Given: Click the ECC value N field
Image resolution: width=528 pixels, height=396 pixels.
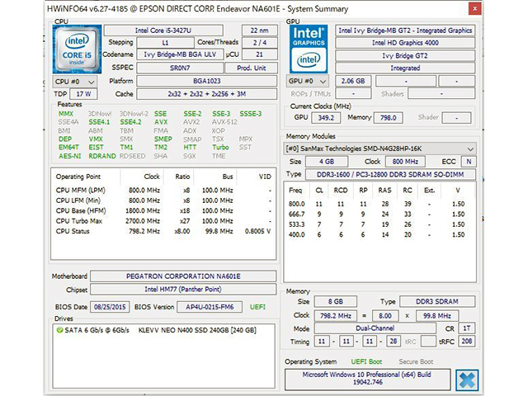Looking at the screenshot, I should 469,162.
